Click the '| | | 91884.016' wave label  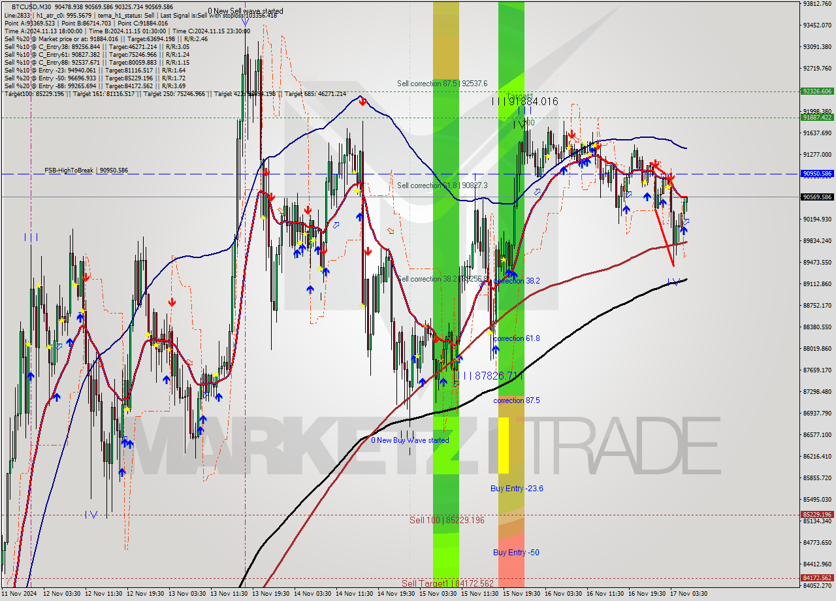pyautogui.click(x=525, y=101)
